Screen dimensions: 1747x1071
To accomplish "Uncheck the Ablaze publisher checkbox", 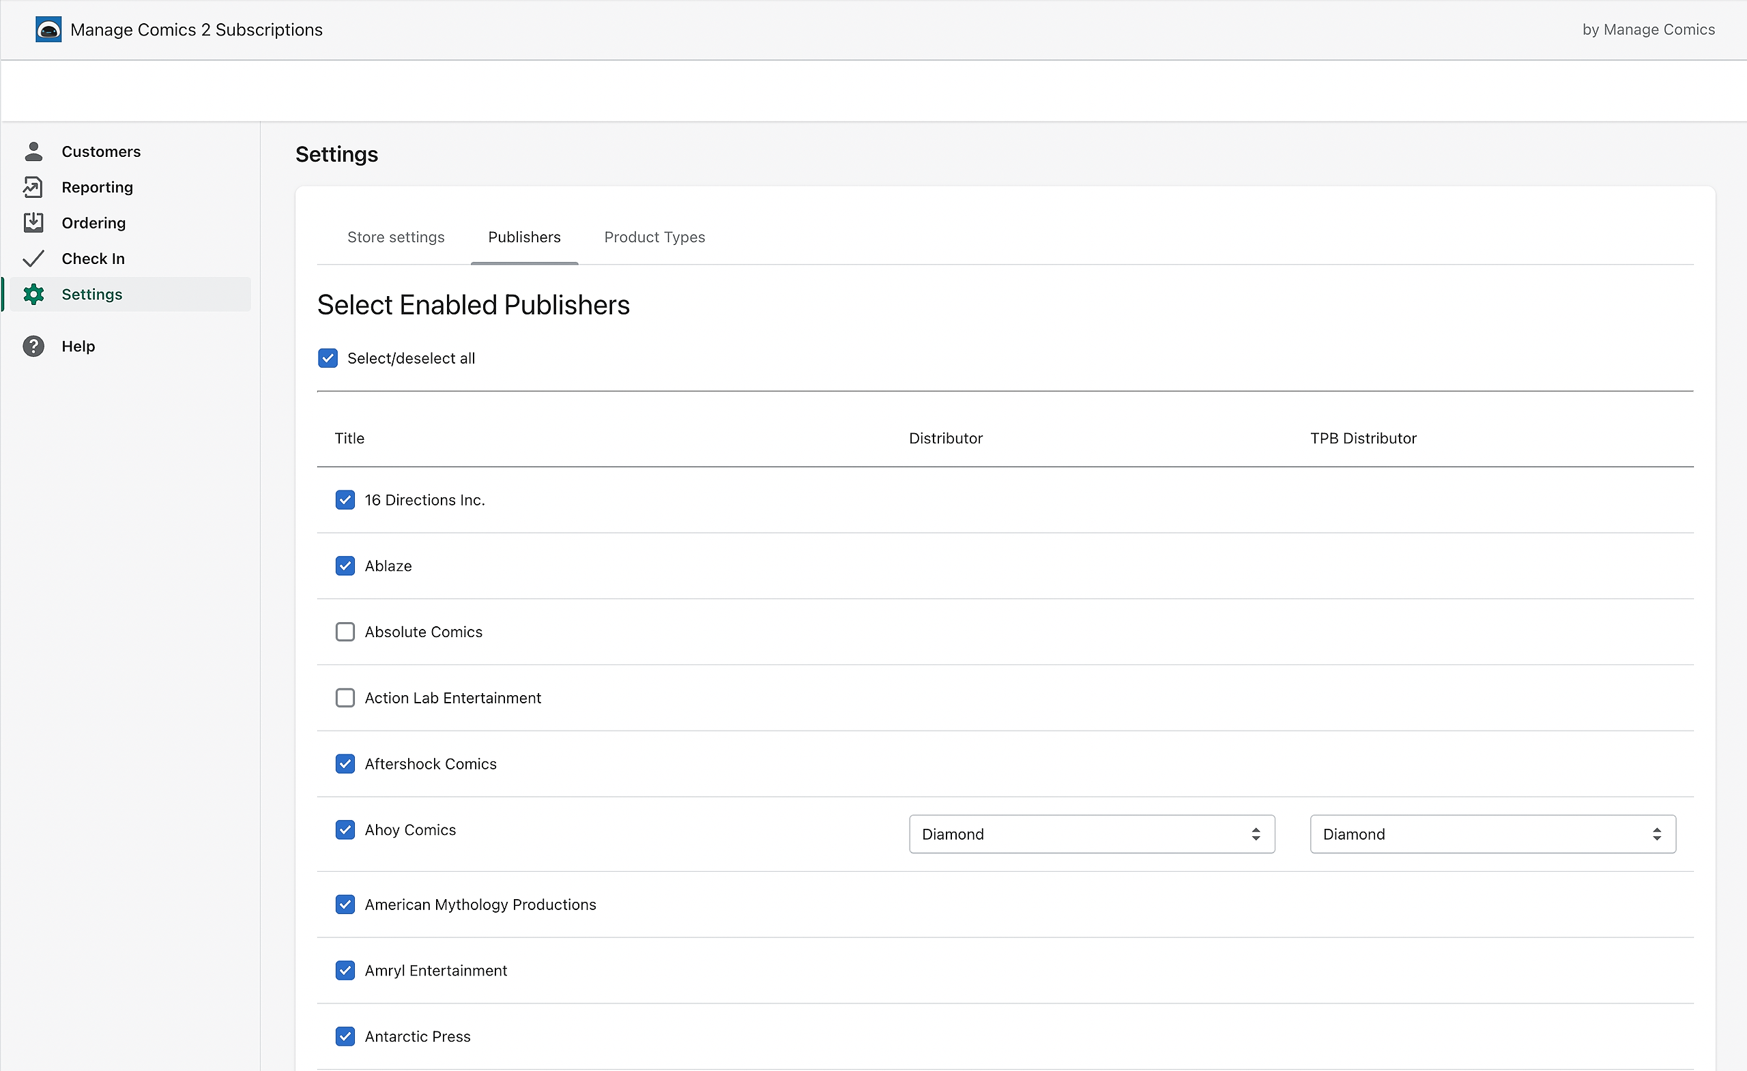I will click(345, 566).
